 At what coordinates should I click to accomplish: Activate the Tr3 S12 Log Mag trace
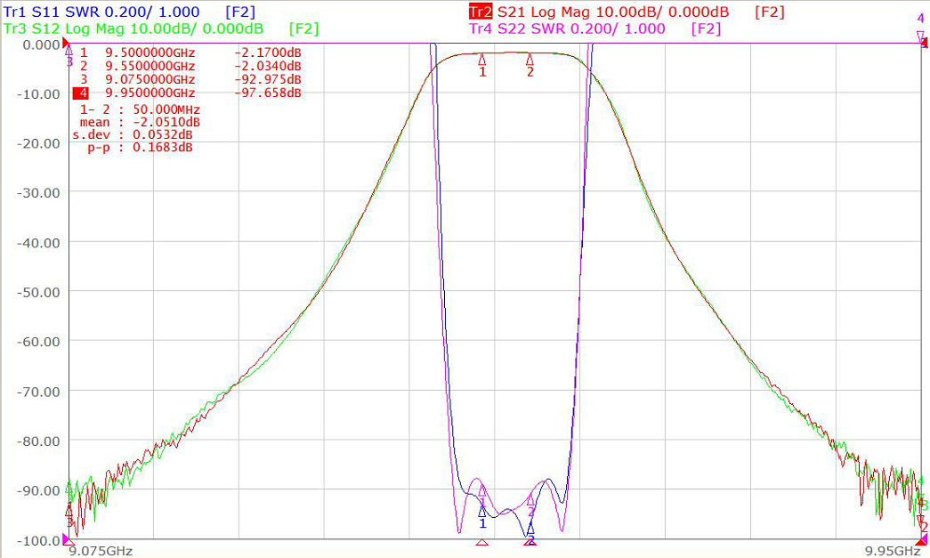(133, 28)
